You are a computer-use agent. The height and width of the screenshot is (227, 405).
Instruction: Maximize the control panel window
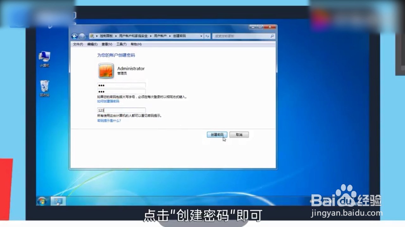pyautogui.click(x=260, y=27)
